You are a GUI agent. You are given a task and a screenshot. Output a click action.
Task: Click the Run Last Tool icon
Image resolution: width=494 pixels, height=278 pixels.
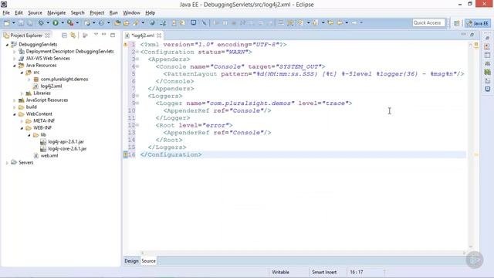click(x=70, y=22)
